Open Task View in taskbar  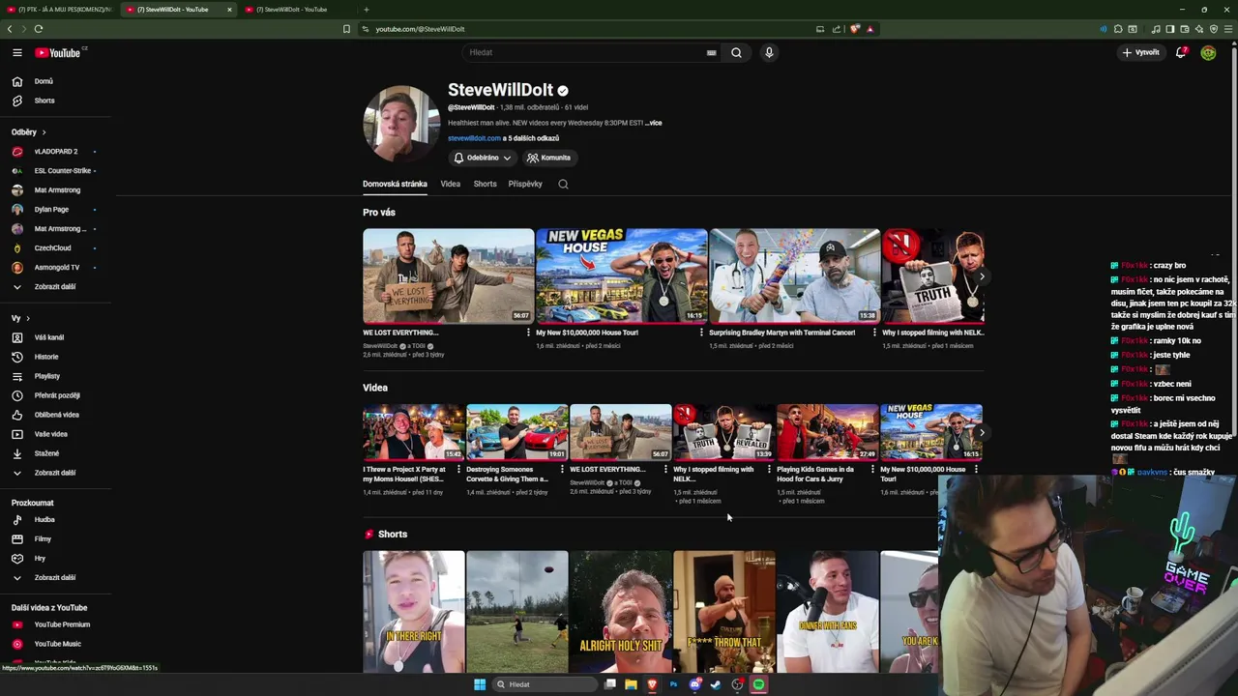(x=610, y=684)
